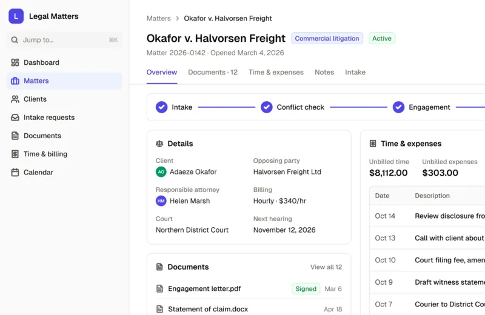Click Halvorsen Freight Ltd opposing party
The image size is (485, 315).
pos(287,172)
